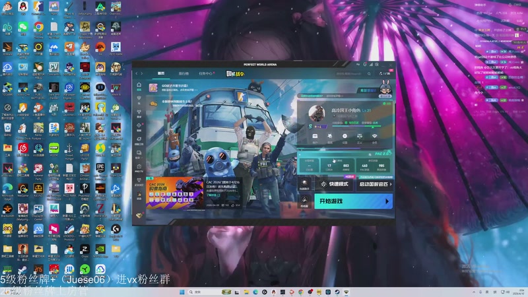Open the diamond icon with red dot in sidebar

[x=139, y=127]
